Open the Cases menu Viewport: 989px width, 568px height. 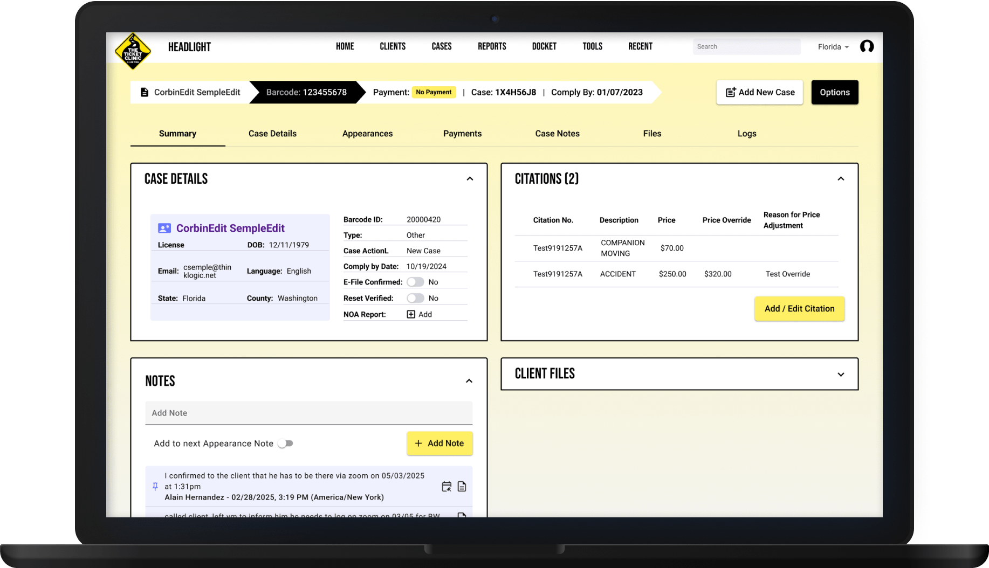click(442, 46)
